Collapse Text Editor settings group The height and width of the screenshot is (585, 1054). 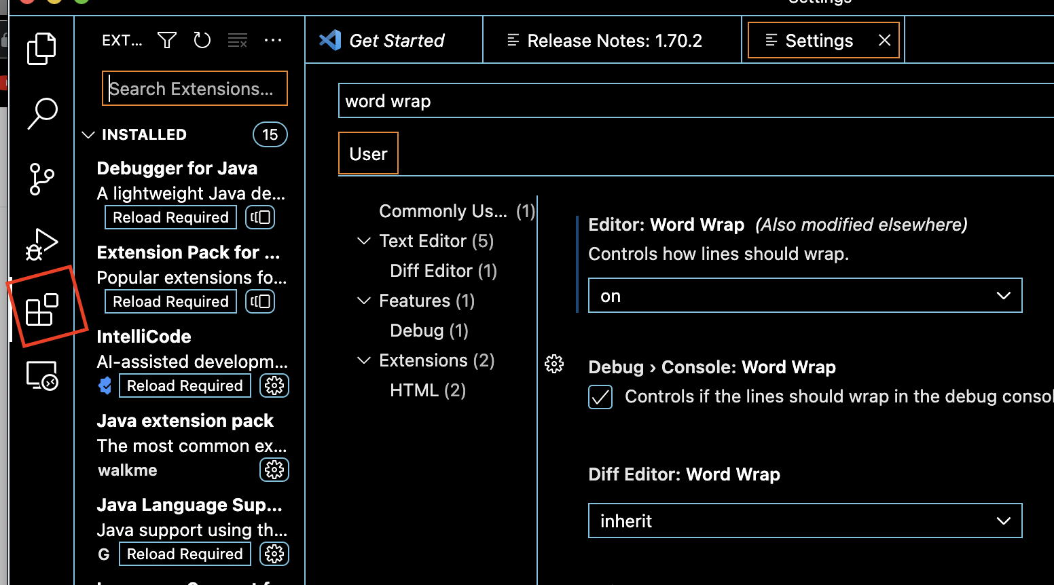pos(364,241)
